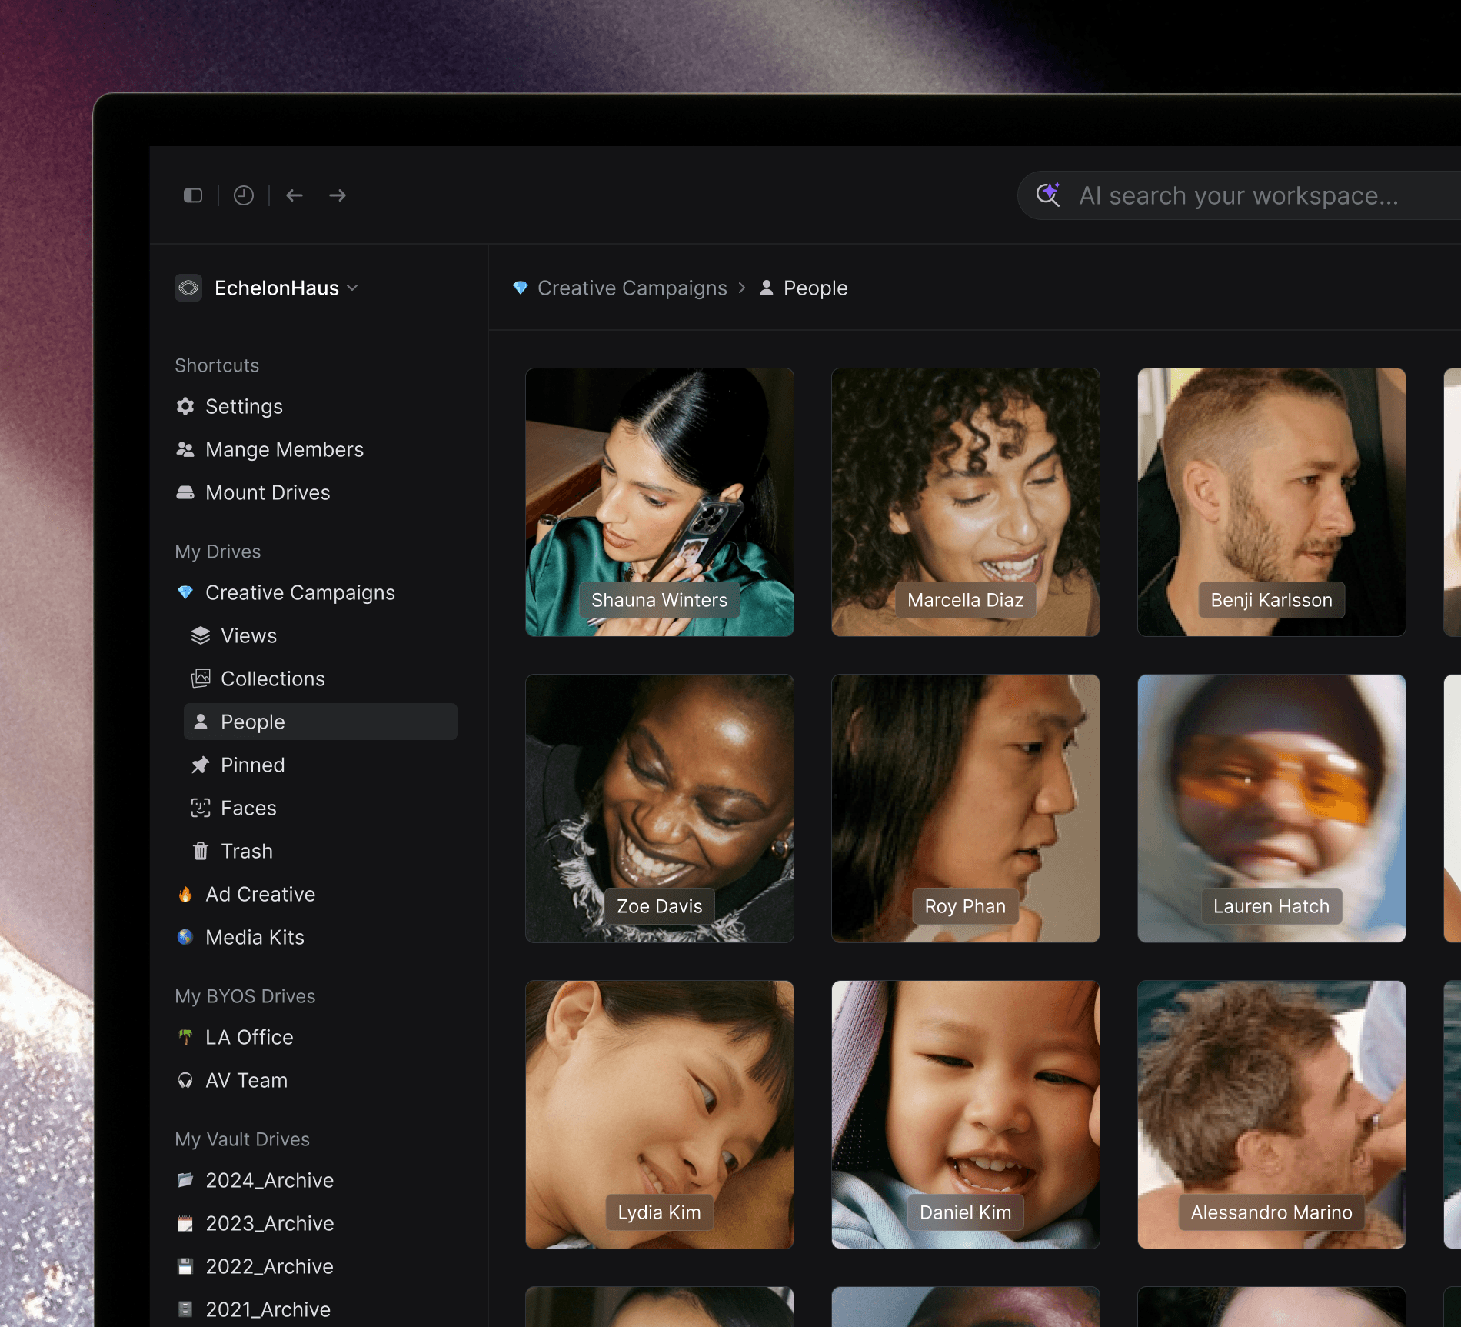This screenshot has height=1327, width=1461.
Task: Open Daniel Kim photo card
Action: click(x=966, y=1115)
